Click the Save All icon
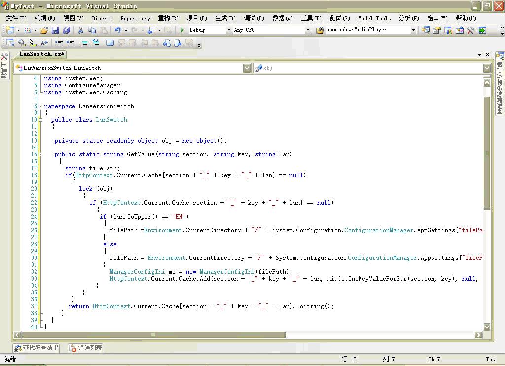 [x=66, y=30]
